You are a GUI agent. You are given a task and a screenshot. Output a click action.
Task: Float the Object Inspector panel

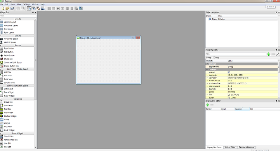[x=276, y=12]
